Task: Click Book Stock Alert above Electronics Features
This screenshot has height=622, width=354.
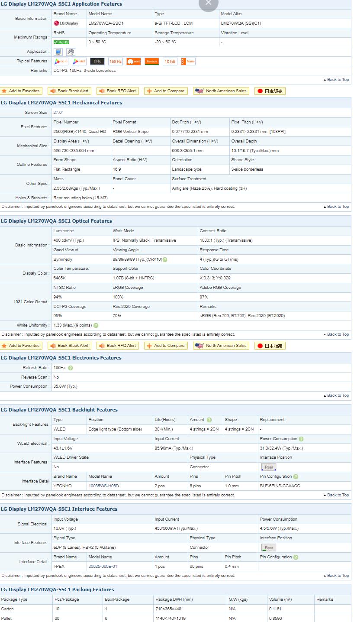Action: [69, 346]
